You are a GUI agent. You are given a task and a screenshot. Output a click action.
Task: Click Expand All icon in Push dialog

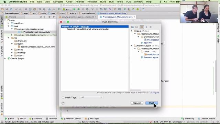(x=146, y=27)
